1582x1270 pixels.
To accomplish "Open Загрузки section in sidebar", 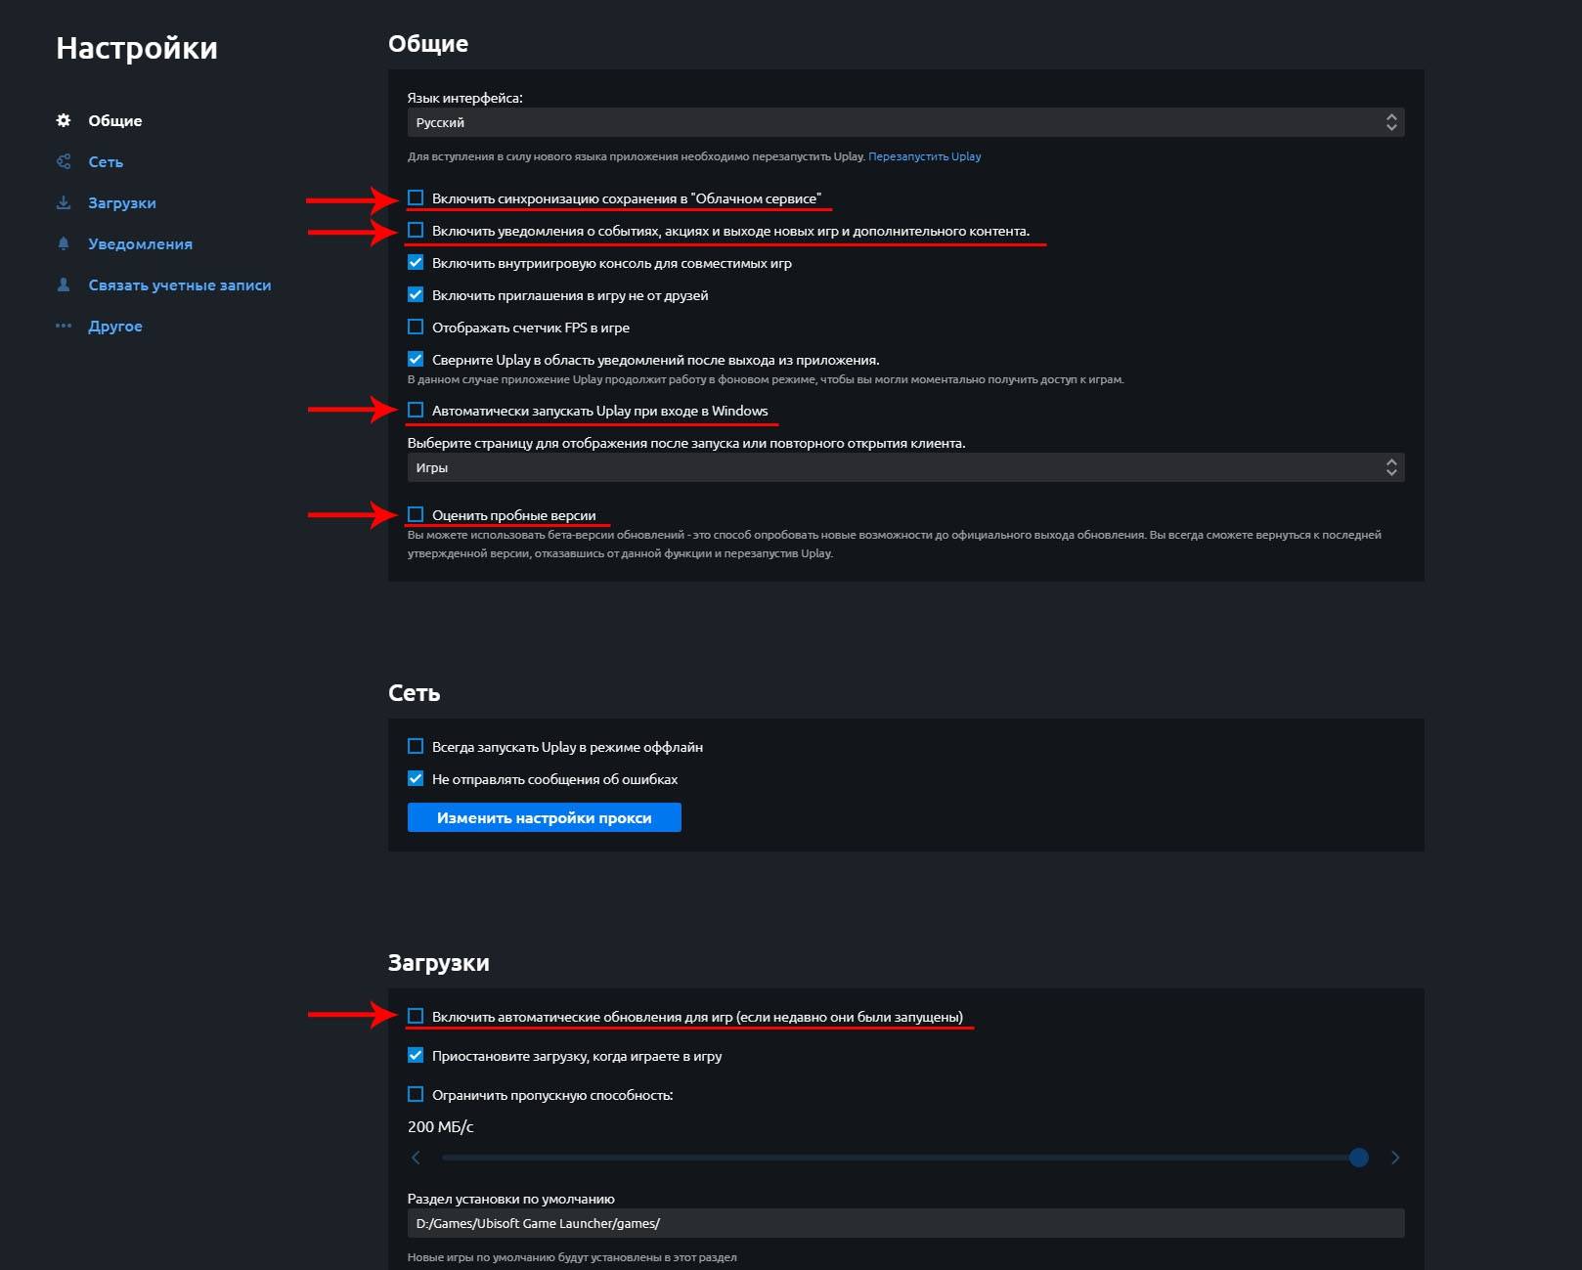I will click(122, 202).
